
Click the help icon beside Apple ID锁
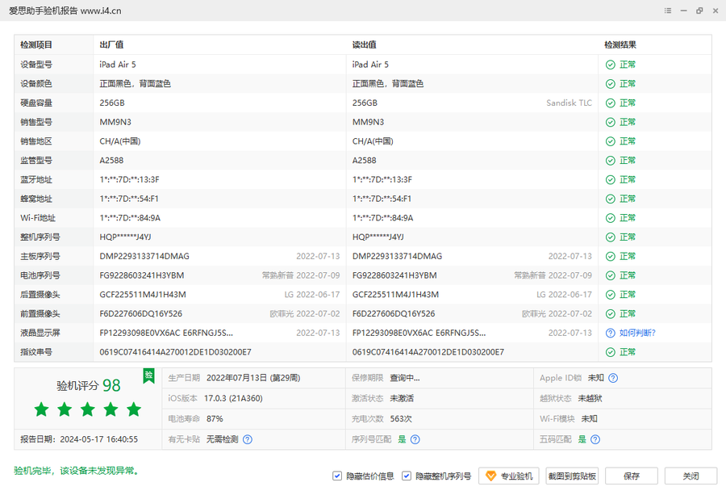pyautogui.click(x=613, y=378)
